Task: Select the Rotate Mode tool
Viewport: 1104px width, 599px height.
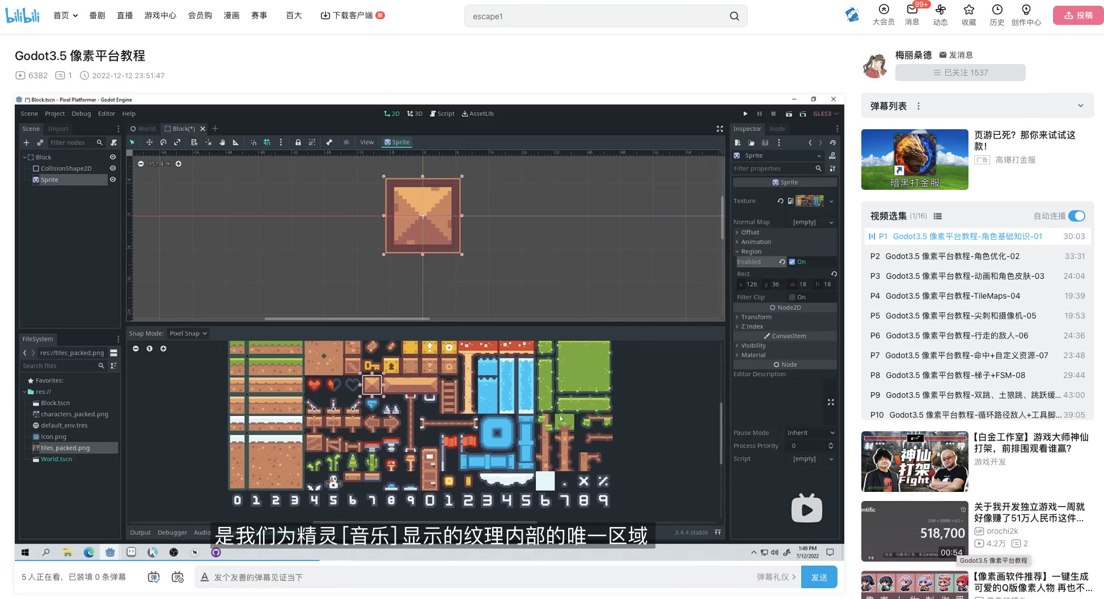Action: click(163, 142)
